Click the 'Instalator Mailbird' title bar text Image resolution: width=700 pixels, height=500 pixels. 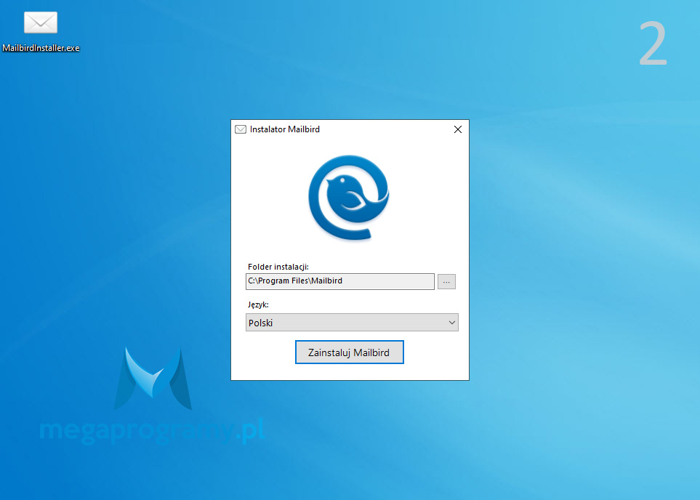coord(284,129)
